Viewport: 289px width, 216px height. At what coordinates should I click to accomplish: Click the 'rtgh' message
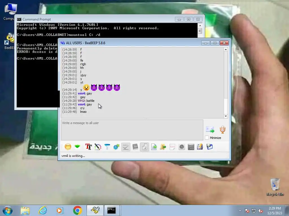pos(83,64)
